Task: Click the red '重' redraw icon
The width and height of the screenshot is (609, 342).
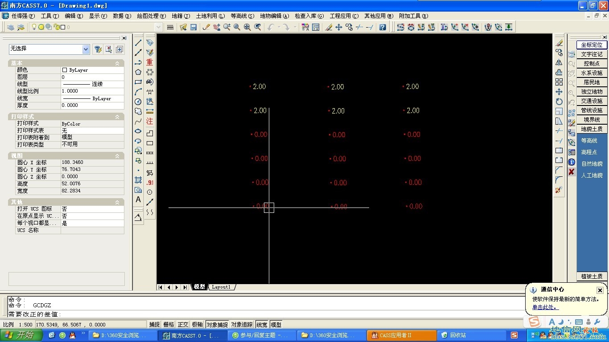Action: (x=150, y=62)
